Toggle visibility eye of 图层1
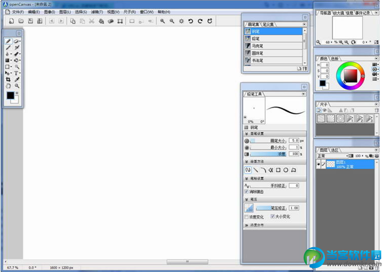The image size is (382, 272). point(319,164)
